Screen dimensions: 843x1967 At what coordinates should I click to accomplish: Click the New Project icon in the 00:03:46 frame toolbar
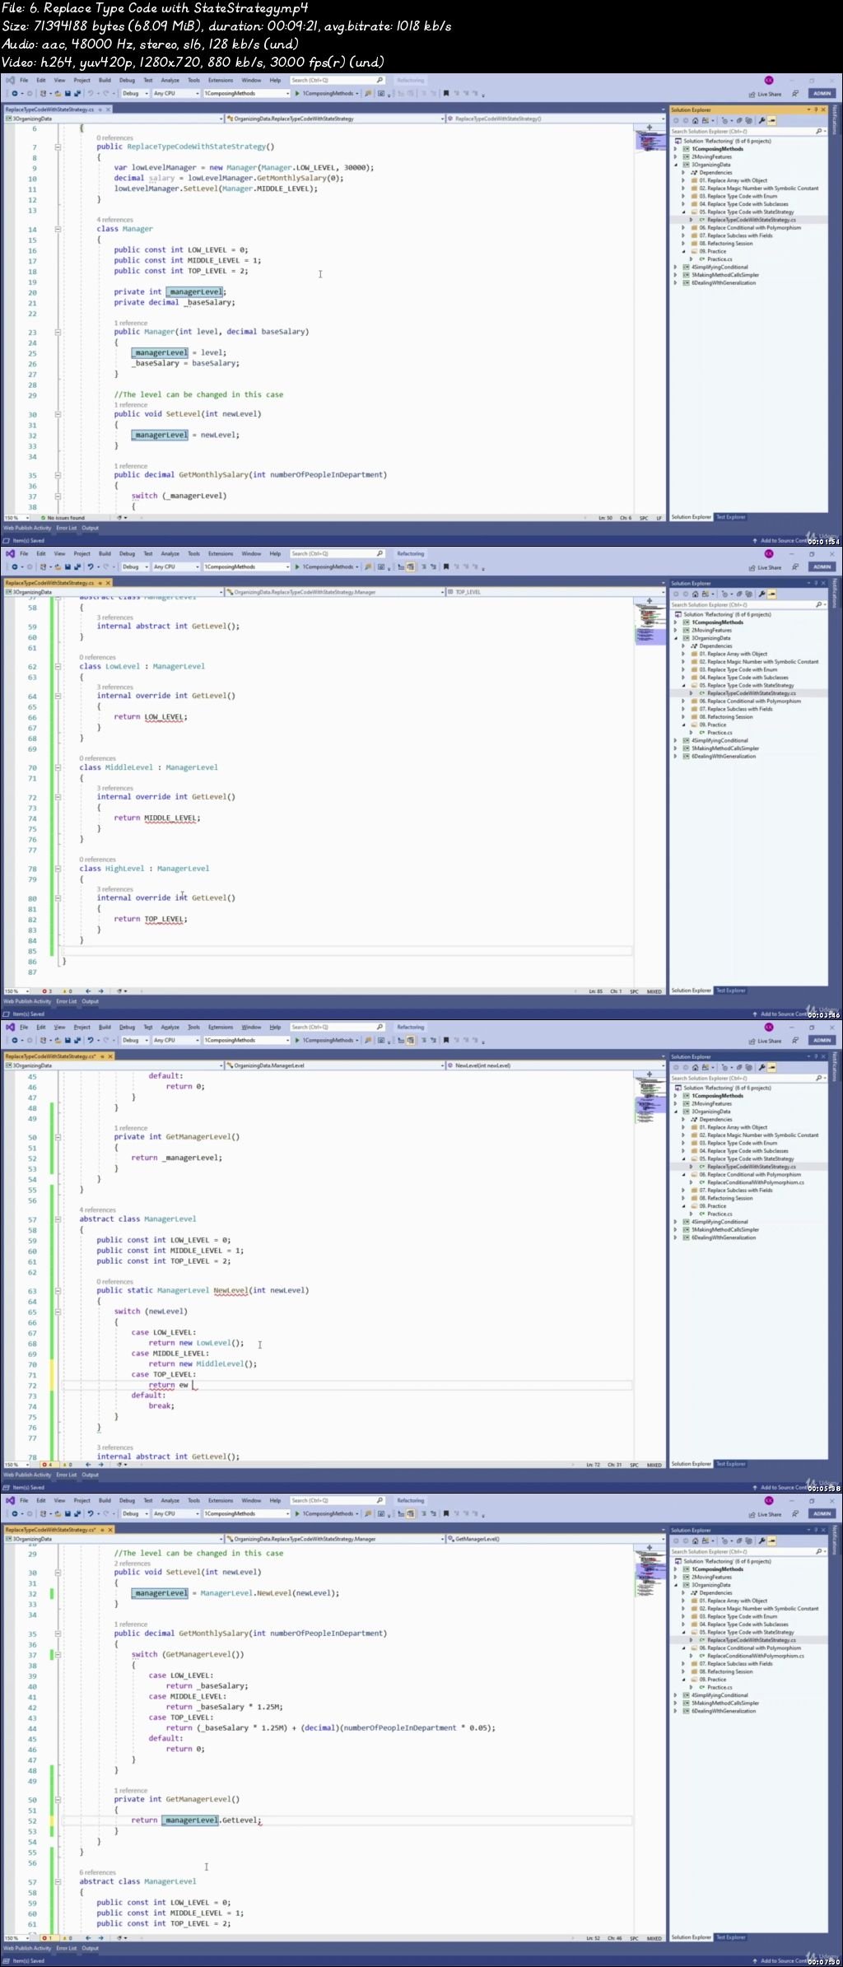point(44,566)
